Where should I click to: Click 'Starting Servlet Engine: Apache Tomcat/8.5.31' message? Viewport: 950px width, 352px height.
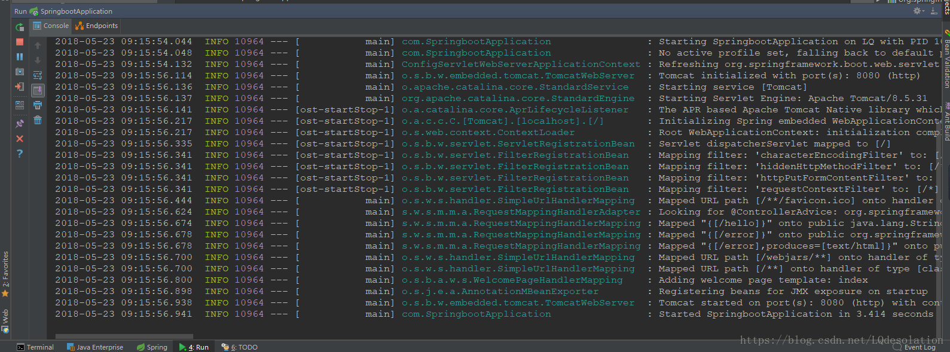(793, 99)
